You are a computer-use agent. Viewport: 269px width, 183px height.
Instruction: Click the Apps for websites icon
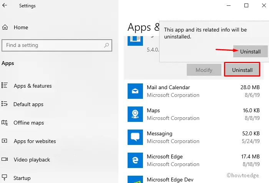(x=5, y=141)
